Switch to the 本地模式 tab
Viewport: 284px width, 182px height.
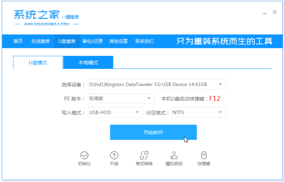click(88, 62)
